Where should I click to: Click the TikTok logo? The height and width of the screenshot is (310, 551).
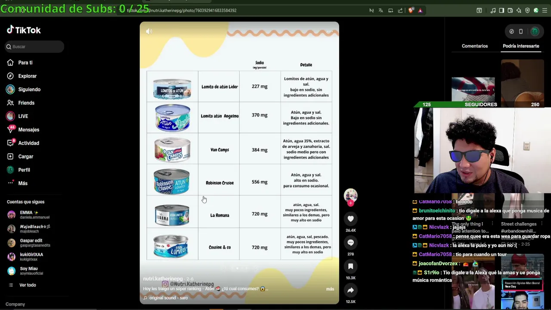[24, 30]
